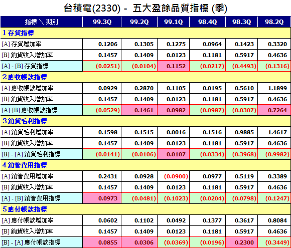Viewport: 291px width, 248px height.
Task: Click row label [A] 銷管費用增加率
Action: point(28,176)
